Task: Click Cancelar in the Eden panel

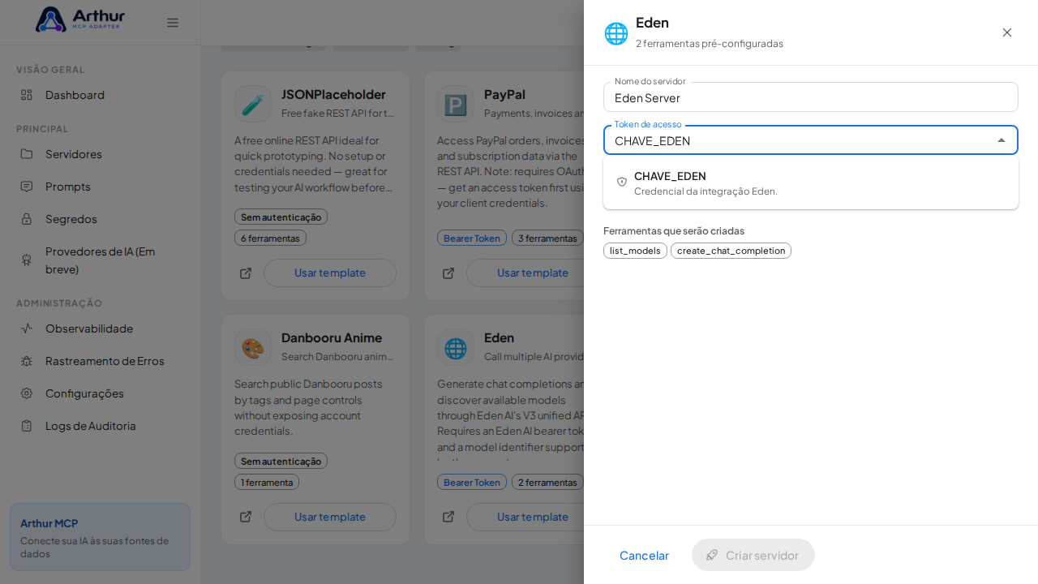Action: (x=644, y=555)
